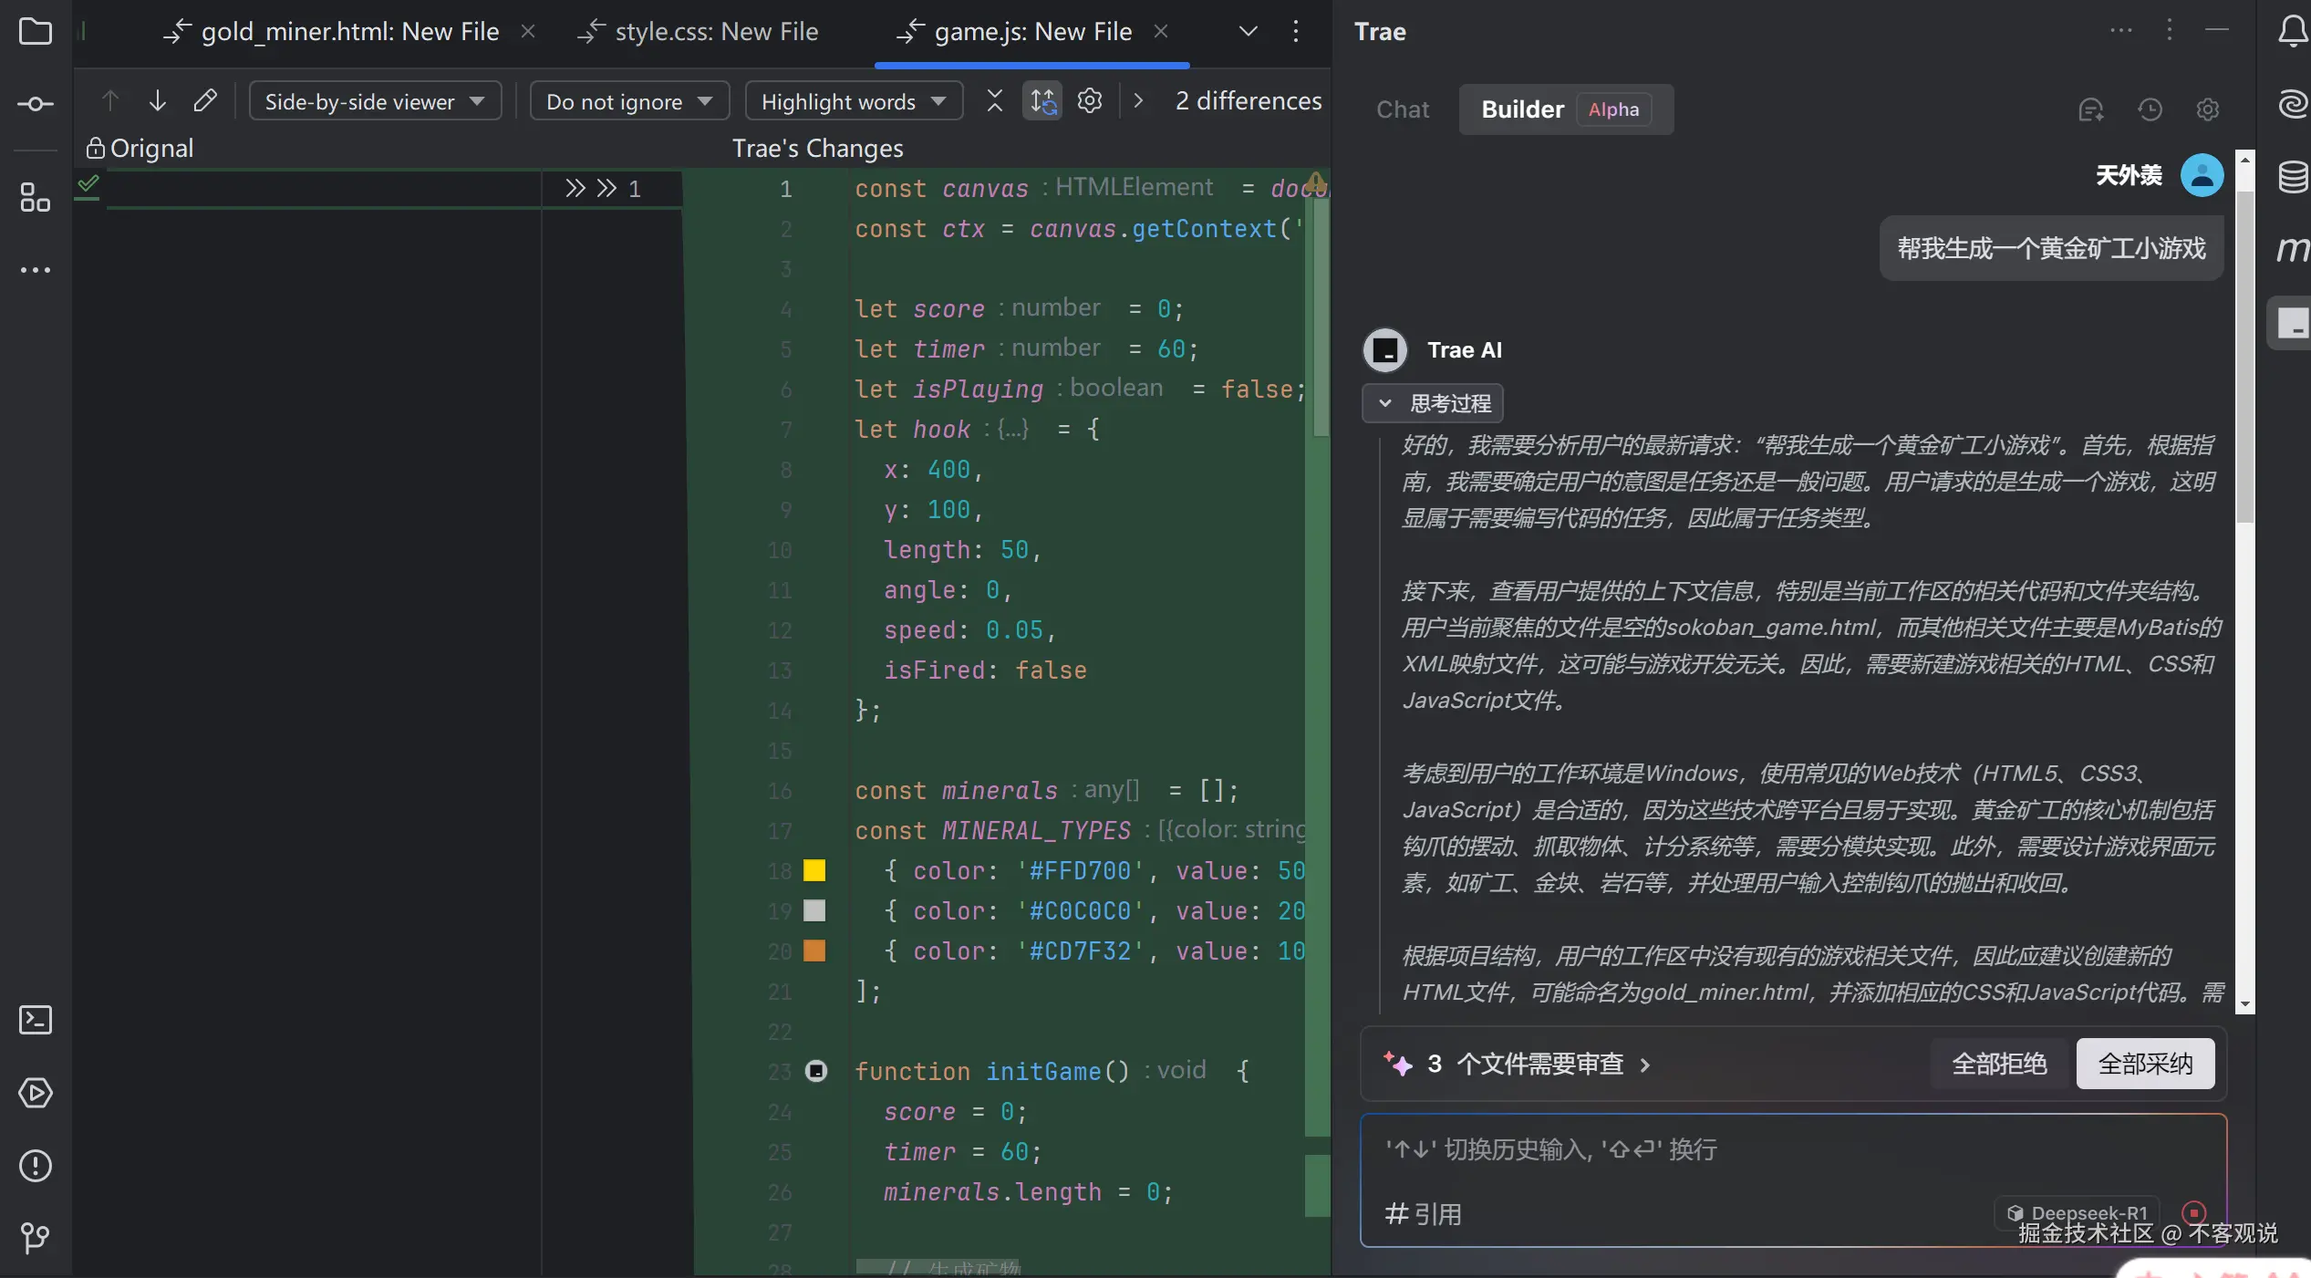
Task: Open the Side-by-side viewer dropdown
Action: pos(375,101)
